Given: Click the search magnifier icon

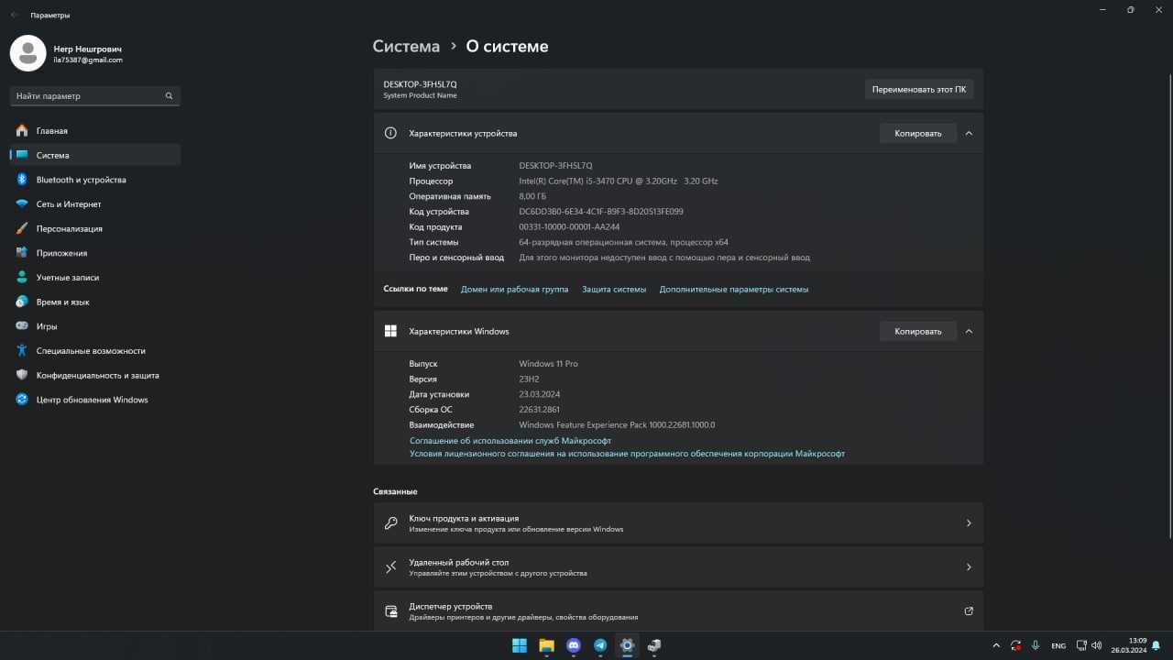Looking at the screenshot, I should (x=169, y=95).
